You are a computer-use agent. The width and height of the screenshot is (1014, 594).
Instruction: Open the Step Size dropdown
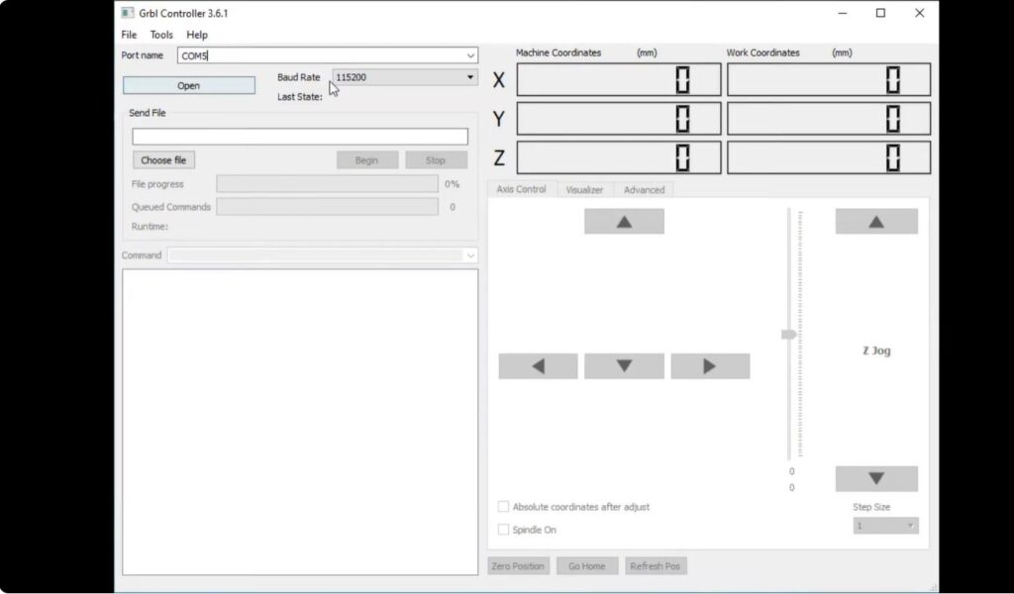[x=912, y=525]
